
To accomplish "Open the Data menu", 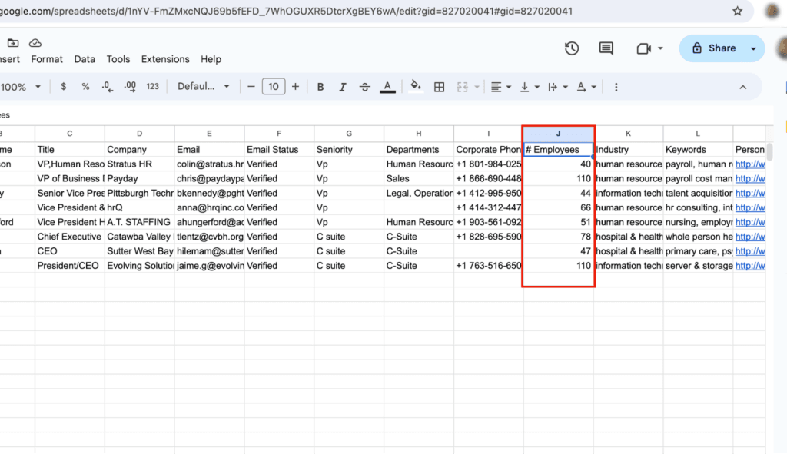I will click(85, 59).
